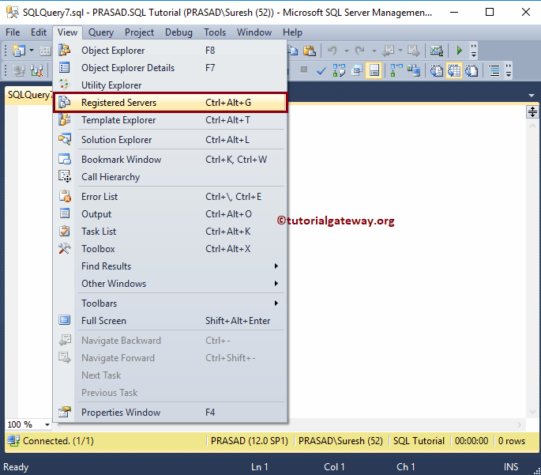Viewport: 541px width, 475px height.
Task: Choose Object Explorer in View menu
Action: click(171, 51)
